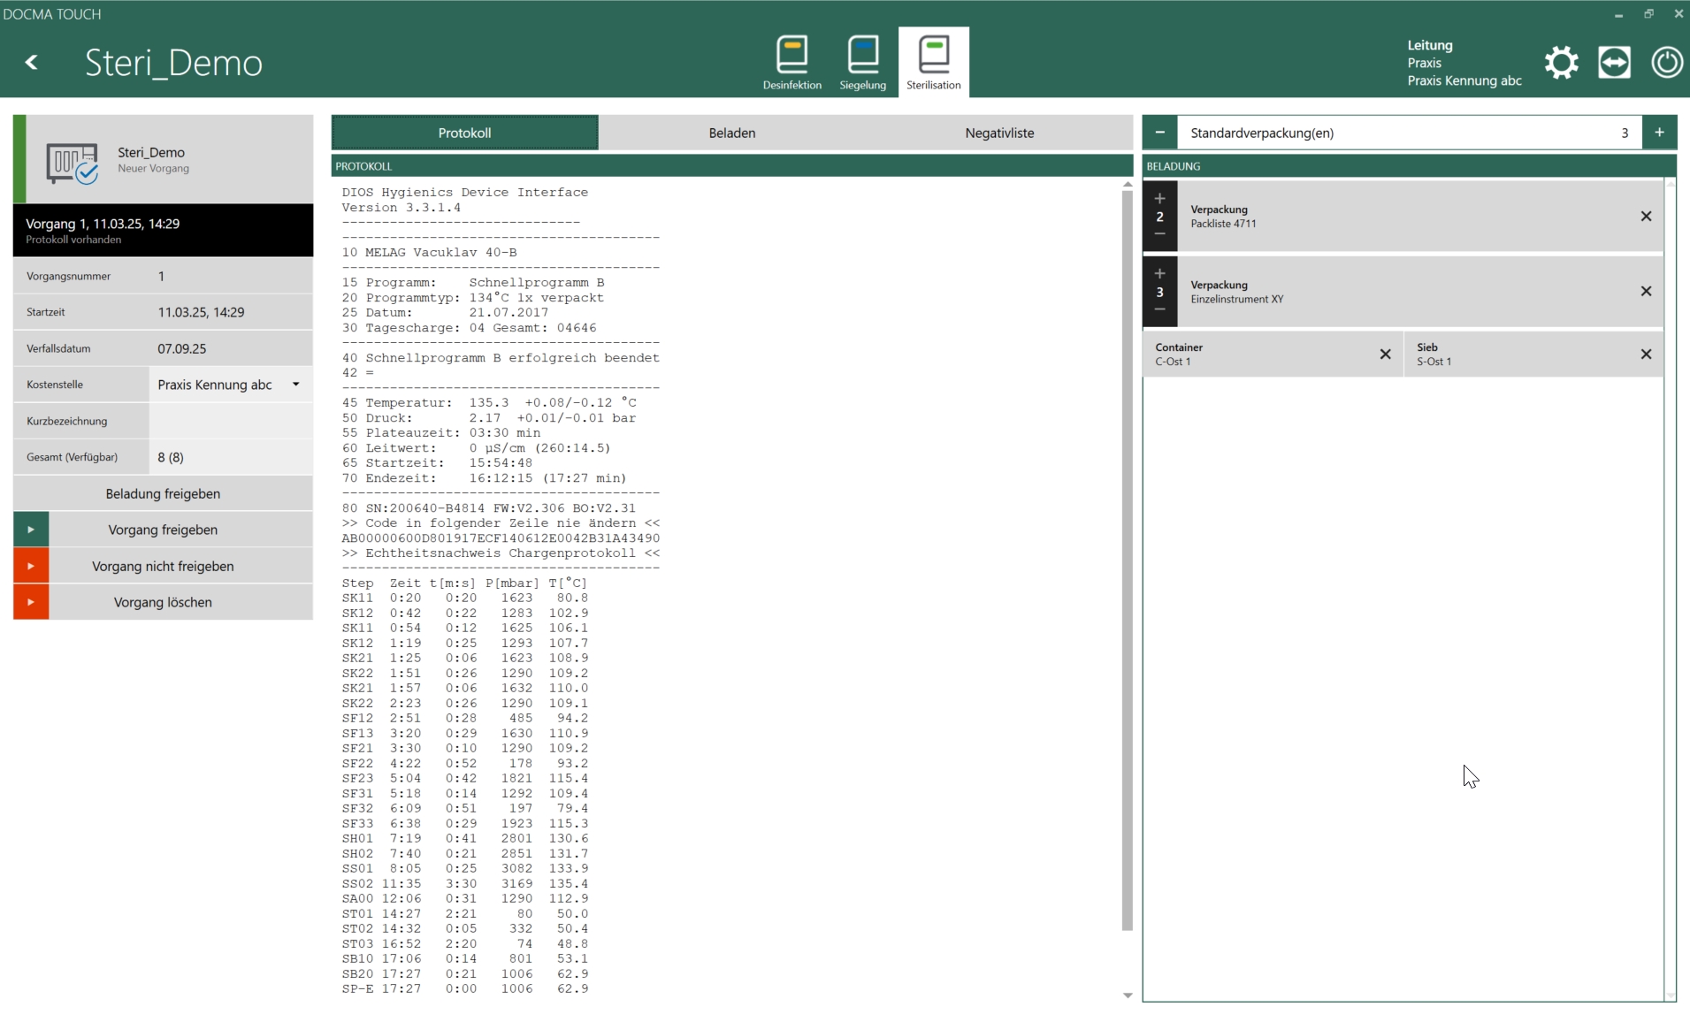Click Gesamt (Verfügbar) value 8 (8)

[x=171, y=457]
